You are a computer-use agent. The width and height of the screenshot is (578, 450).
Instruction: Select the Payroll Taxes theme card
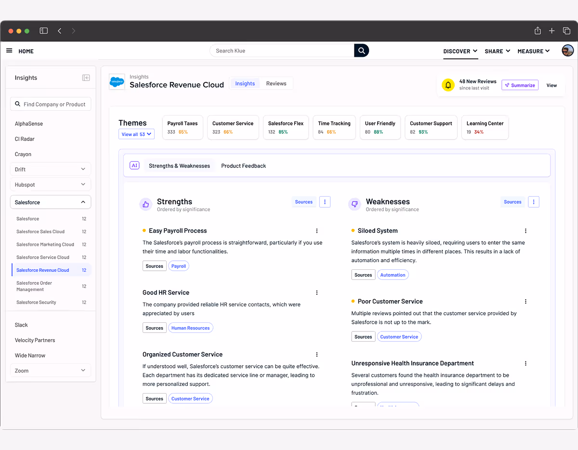coord(183,127)
